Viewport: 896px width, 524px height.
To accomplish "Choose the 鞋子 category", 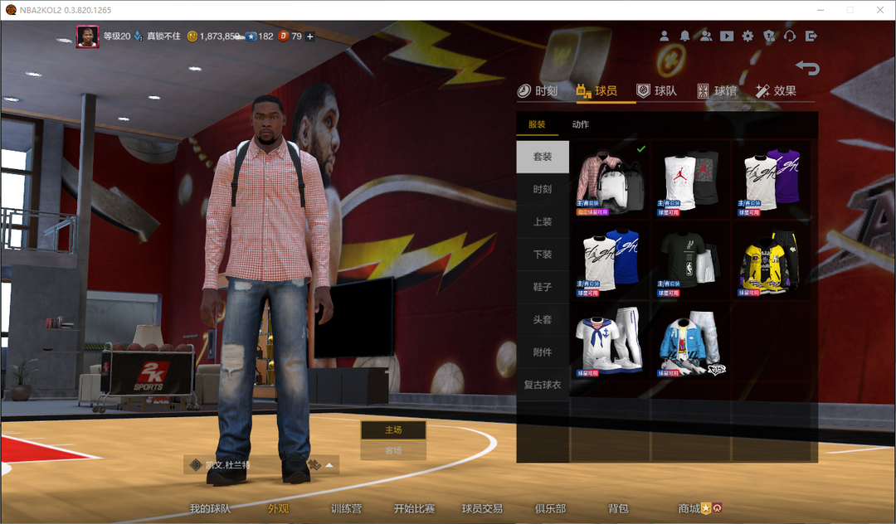I will (543, 287).
